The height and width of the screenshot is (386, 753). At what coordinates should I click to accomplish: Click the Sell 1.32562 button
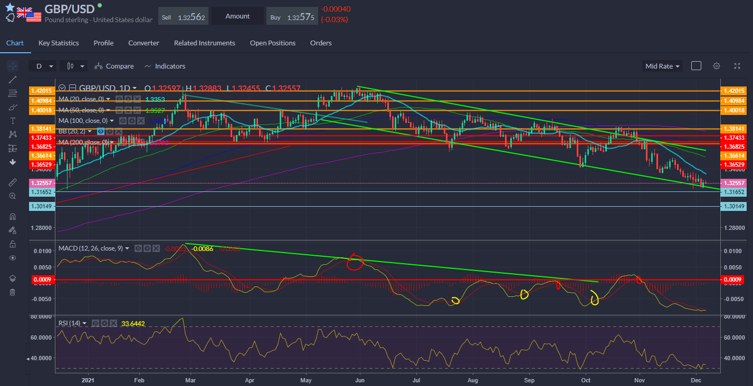tap(183, 16)
